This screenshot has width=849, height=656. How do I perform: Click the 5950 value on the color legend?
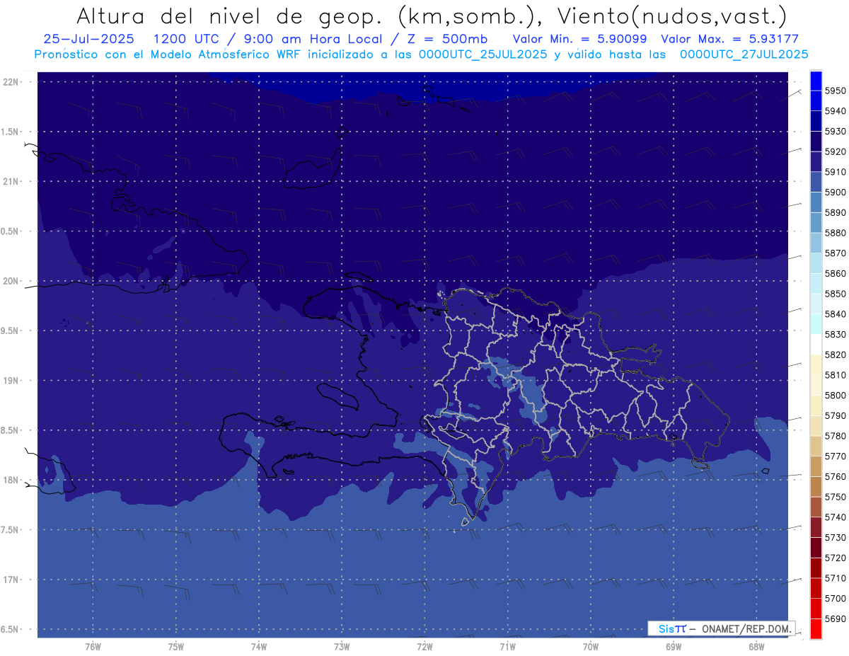(836, 91)
